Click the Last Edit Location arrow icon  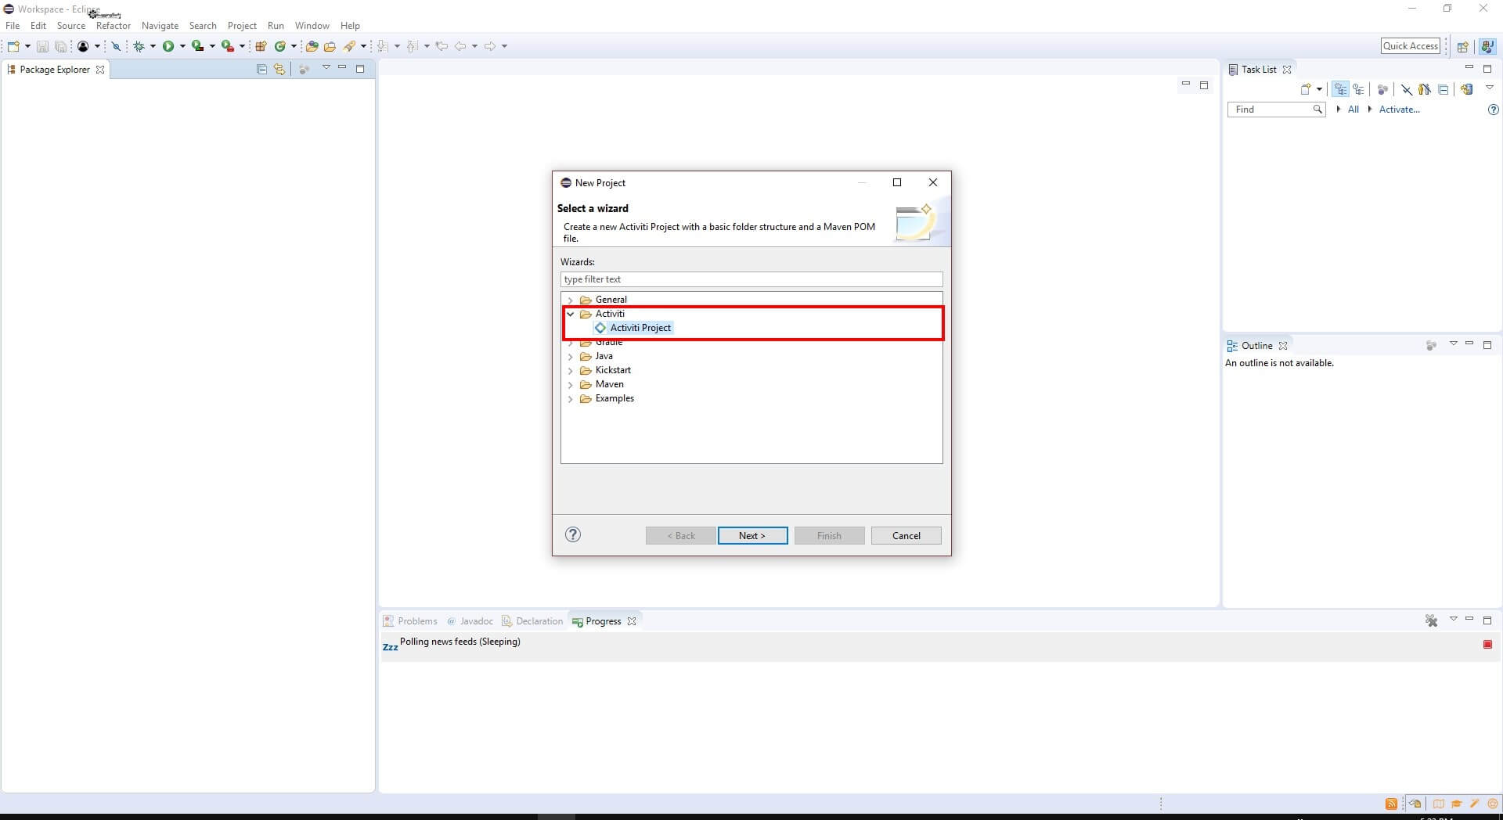(x=442, y=46)
